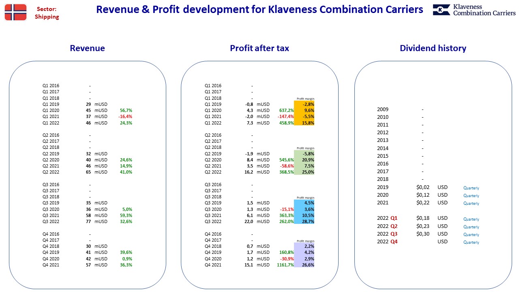
Task: Click the Norwegian flag icon
Action: (x=16, y=12)
